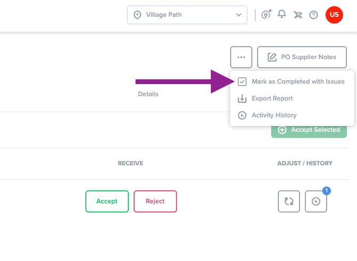Open the help question mark icon
Image resolution: width=357 pixels, height=261 pixels.
(x=313, y=15)
